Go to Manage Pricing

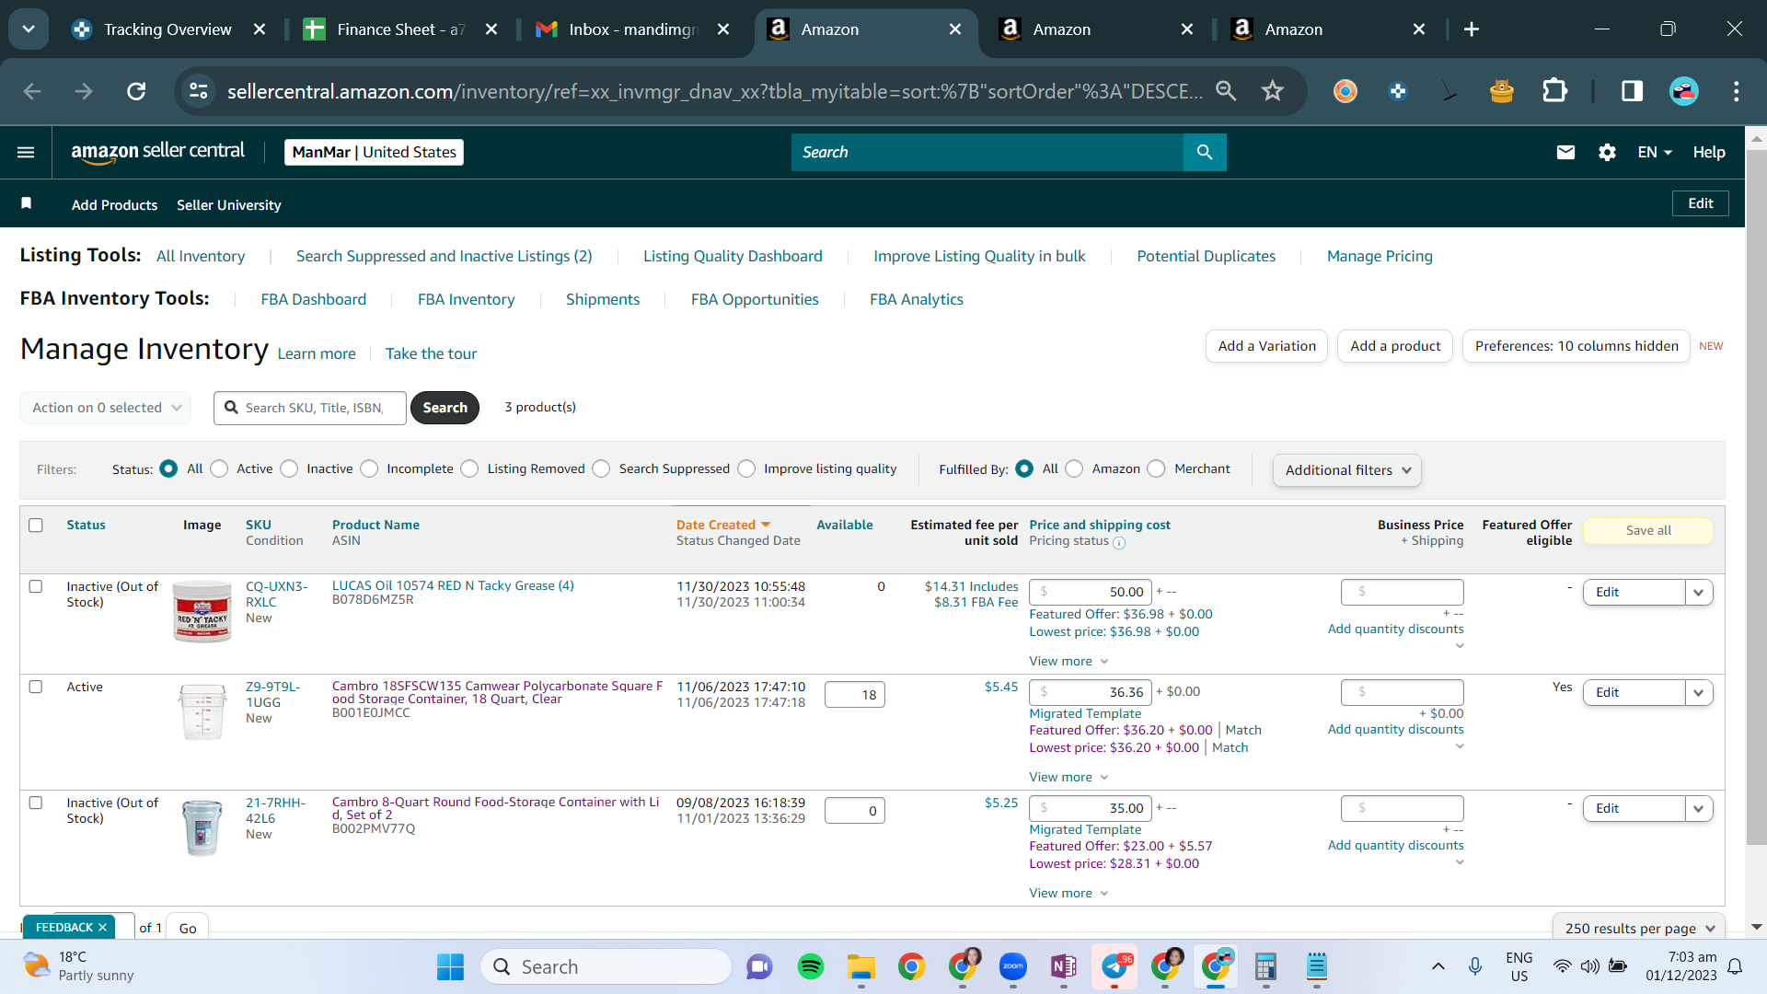[x=1380, y=256]
